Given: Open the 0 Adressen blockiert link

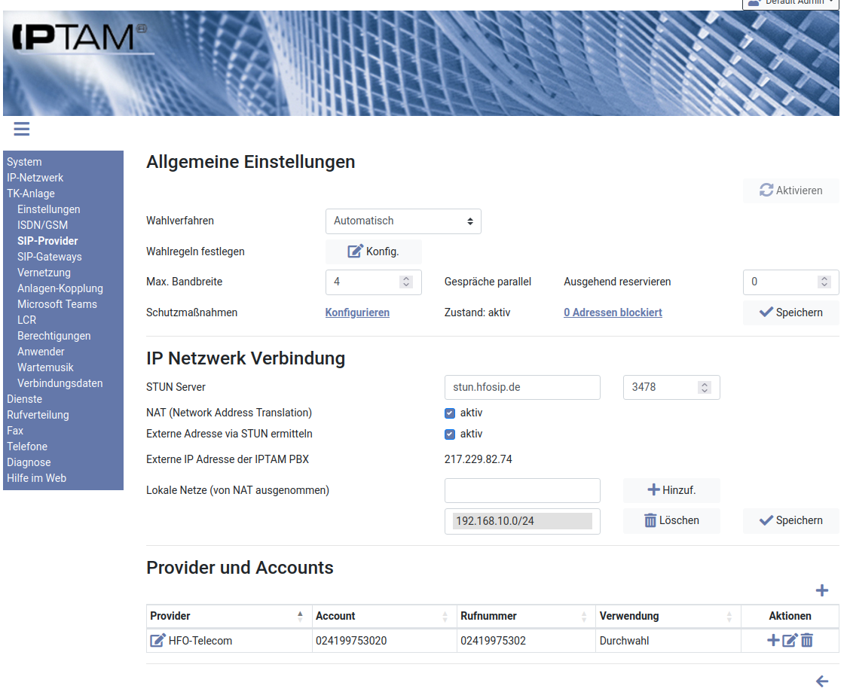Looking at the screenshot, I should (x=613, y=312).
